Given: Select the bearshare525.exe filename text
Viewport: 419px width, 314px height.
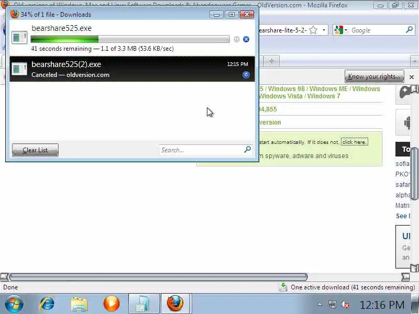Looking at the screenshot, I should 61,28.
